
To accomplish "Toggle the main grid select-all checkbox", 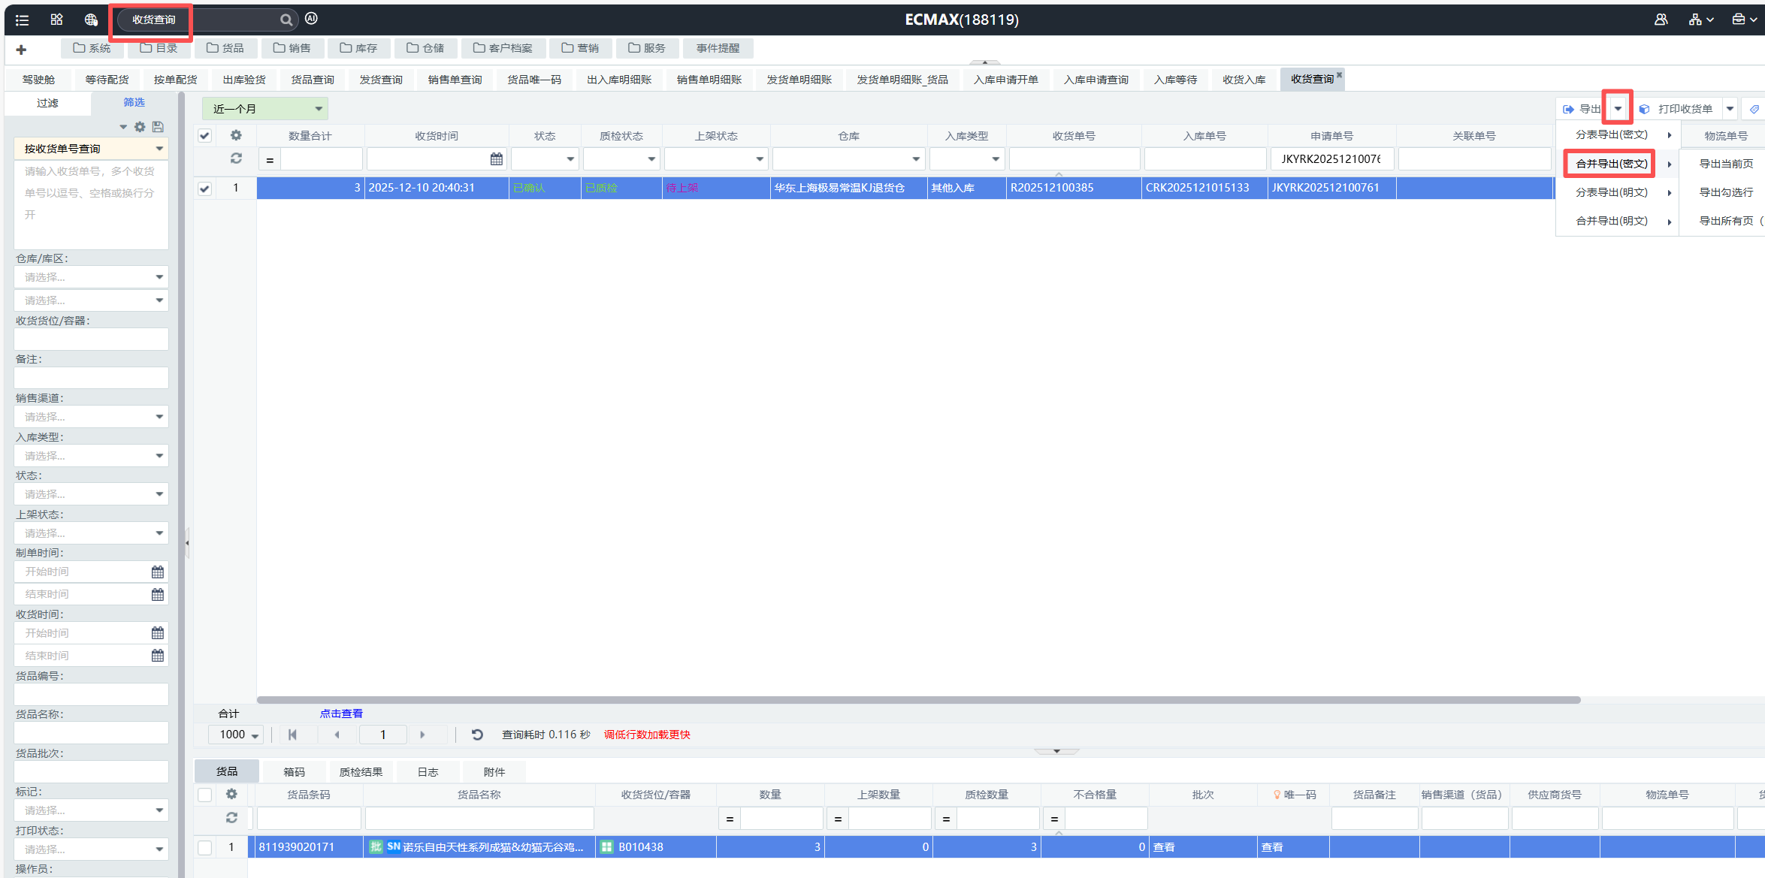I will [x=204, y=136].
